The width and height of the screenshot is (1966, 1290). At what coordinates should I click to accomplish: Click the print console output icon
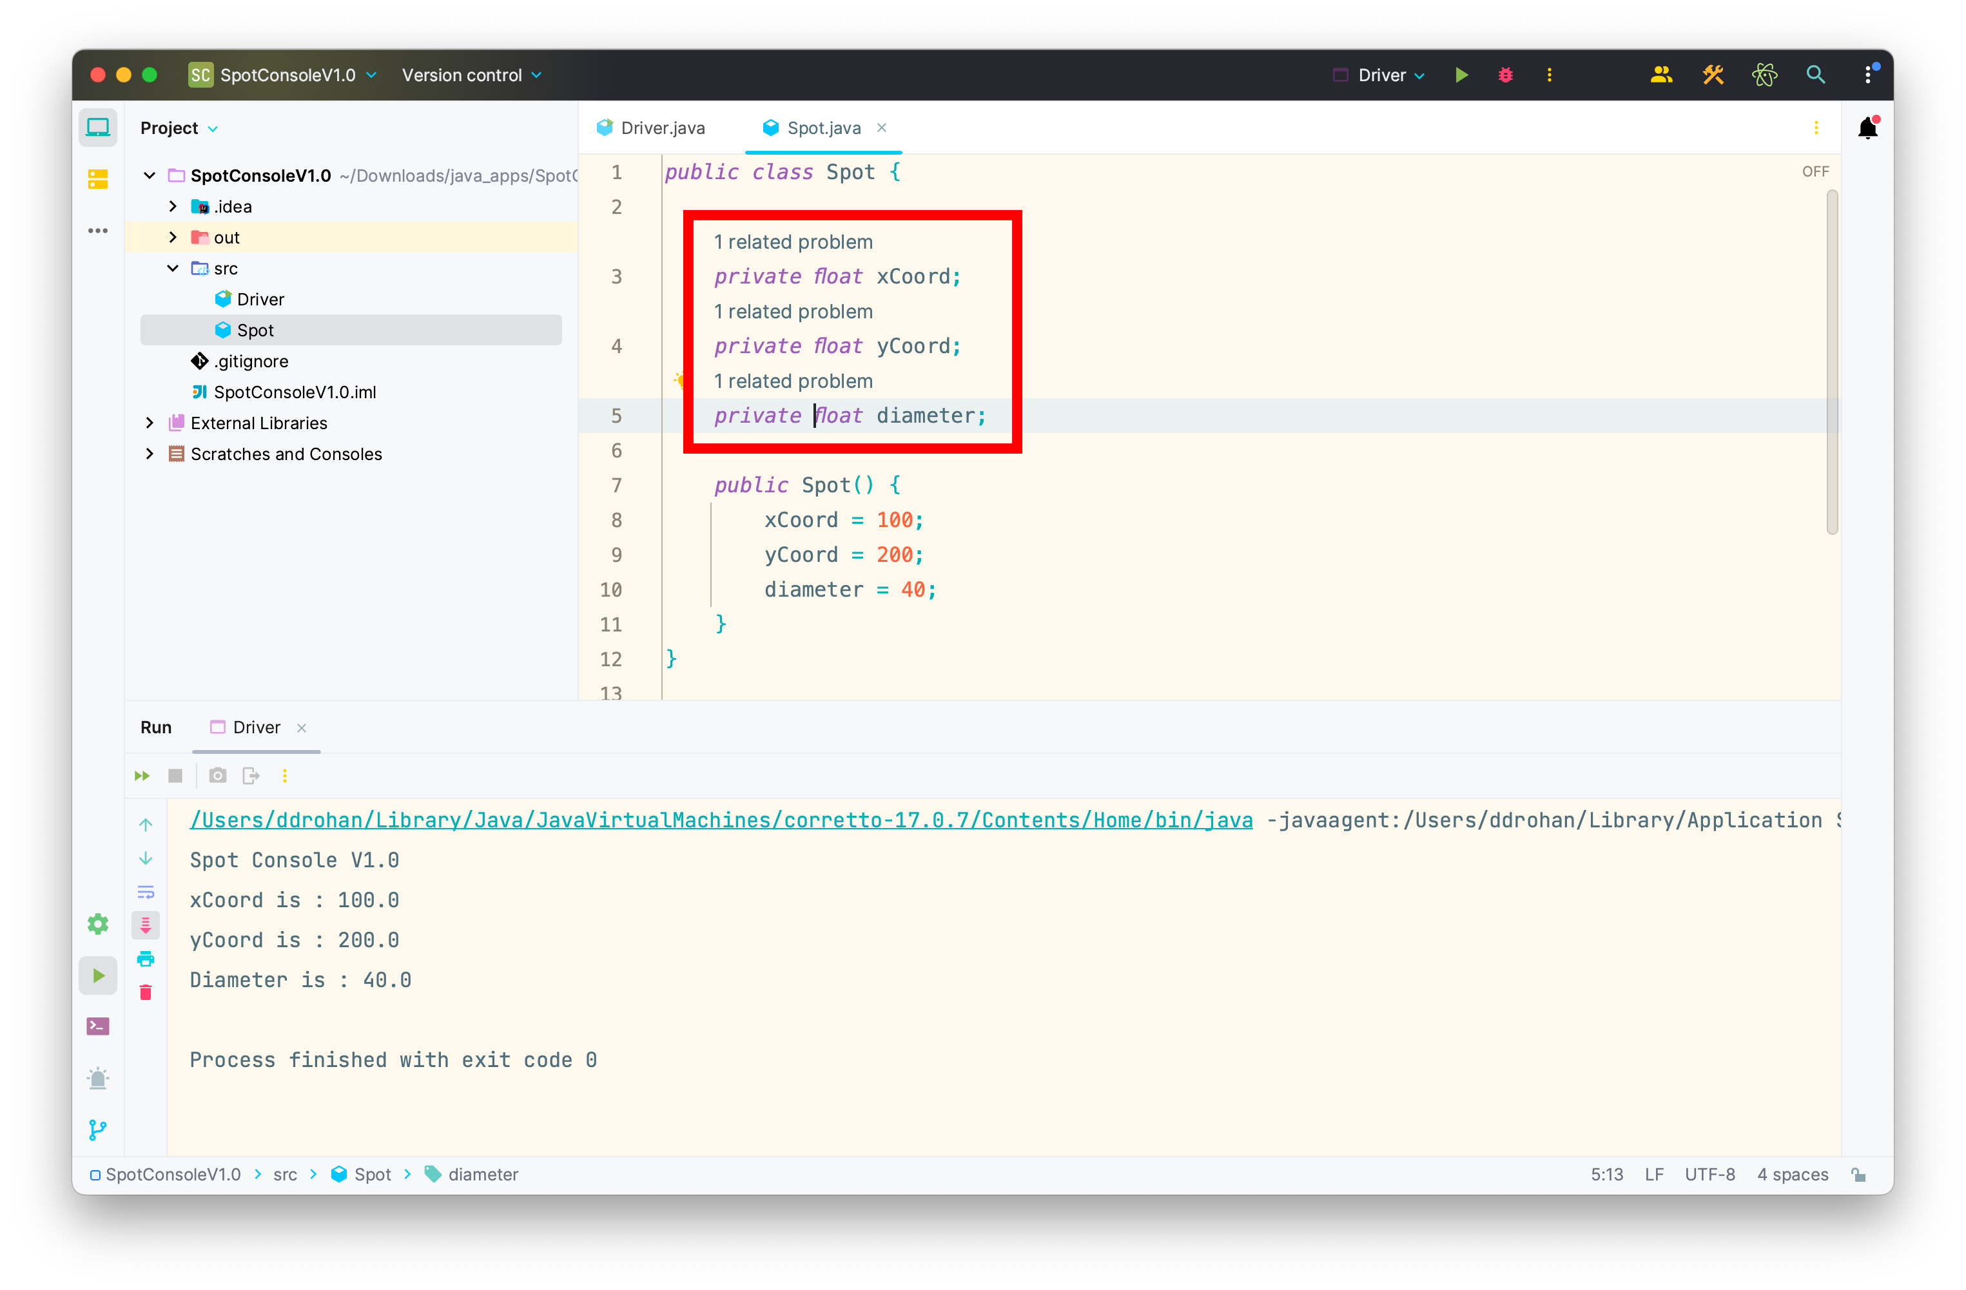coord(146,959)
